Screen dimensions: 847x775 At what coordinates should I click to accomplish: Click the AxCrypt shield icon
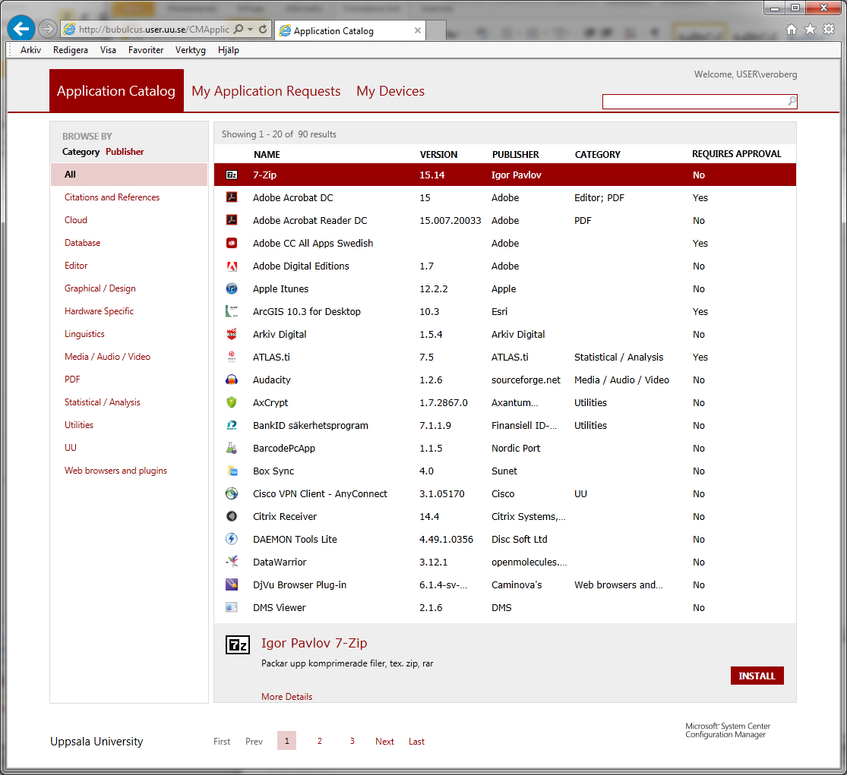click(232, 402)
